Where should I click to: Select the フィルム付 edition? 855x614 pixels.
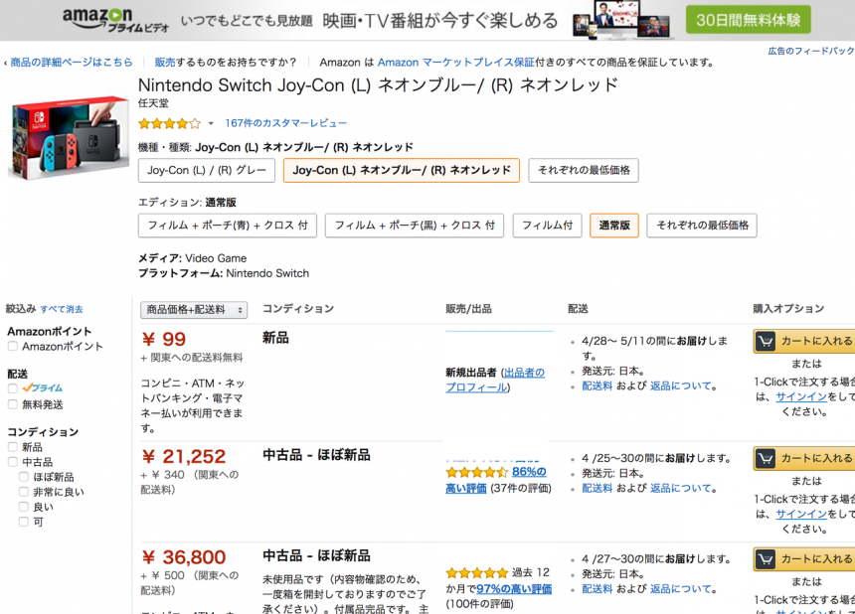tap(548, 226)
